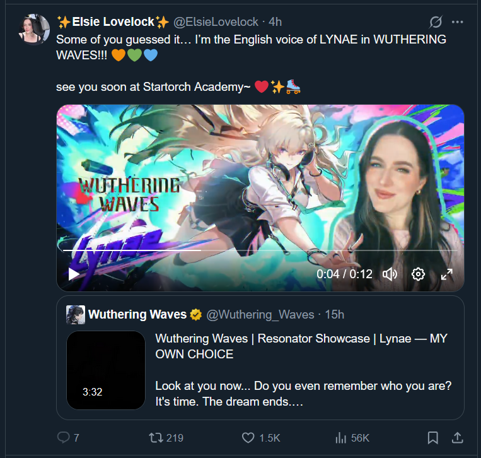The height and width of the screenshot is (458, 481).
Task: Seek on the video progress bar
Action: click(260, 250)
